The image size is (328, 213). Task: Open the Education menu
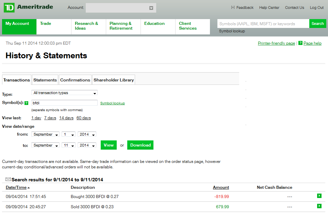point(158,27)
